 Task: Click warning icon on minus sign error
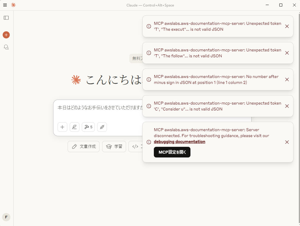tap(149, 79)
